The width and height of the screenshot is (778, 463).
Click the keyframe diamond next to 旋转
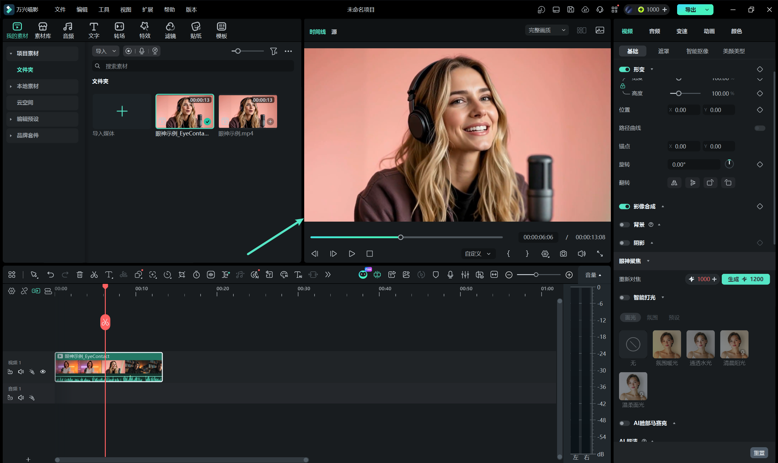pos(760,165)
